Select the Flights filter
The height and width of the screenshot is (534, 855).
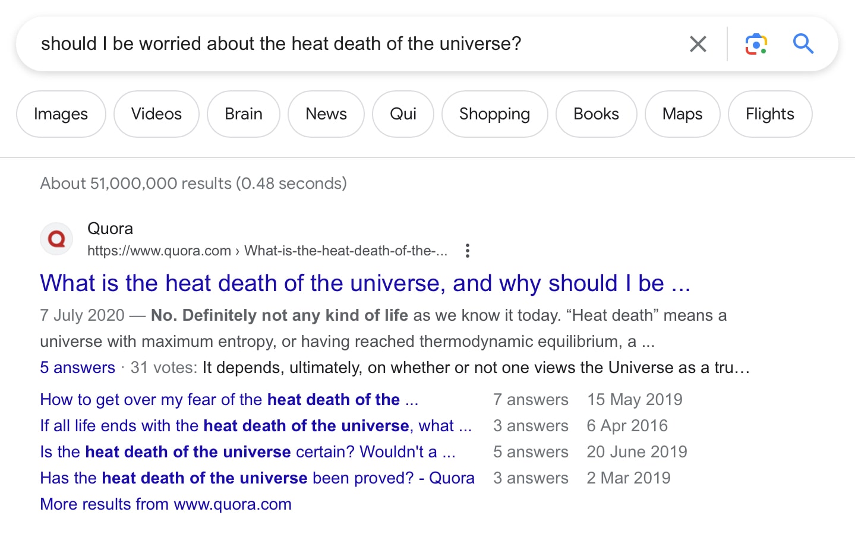pos(769,114)
